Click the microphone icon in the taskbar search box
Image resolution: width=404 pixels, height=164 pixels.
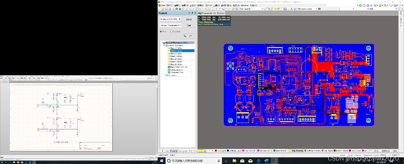point(218,161)
